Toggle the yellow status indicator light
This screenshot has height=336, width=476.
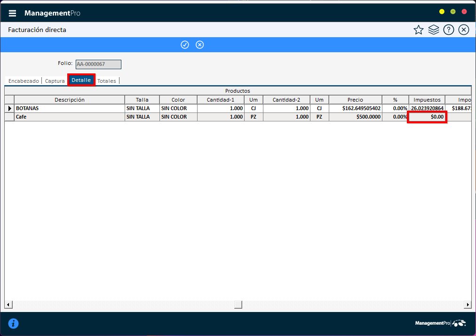[x=442, y=11]
